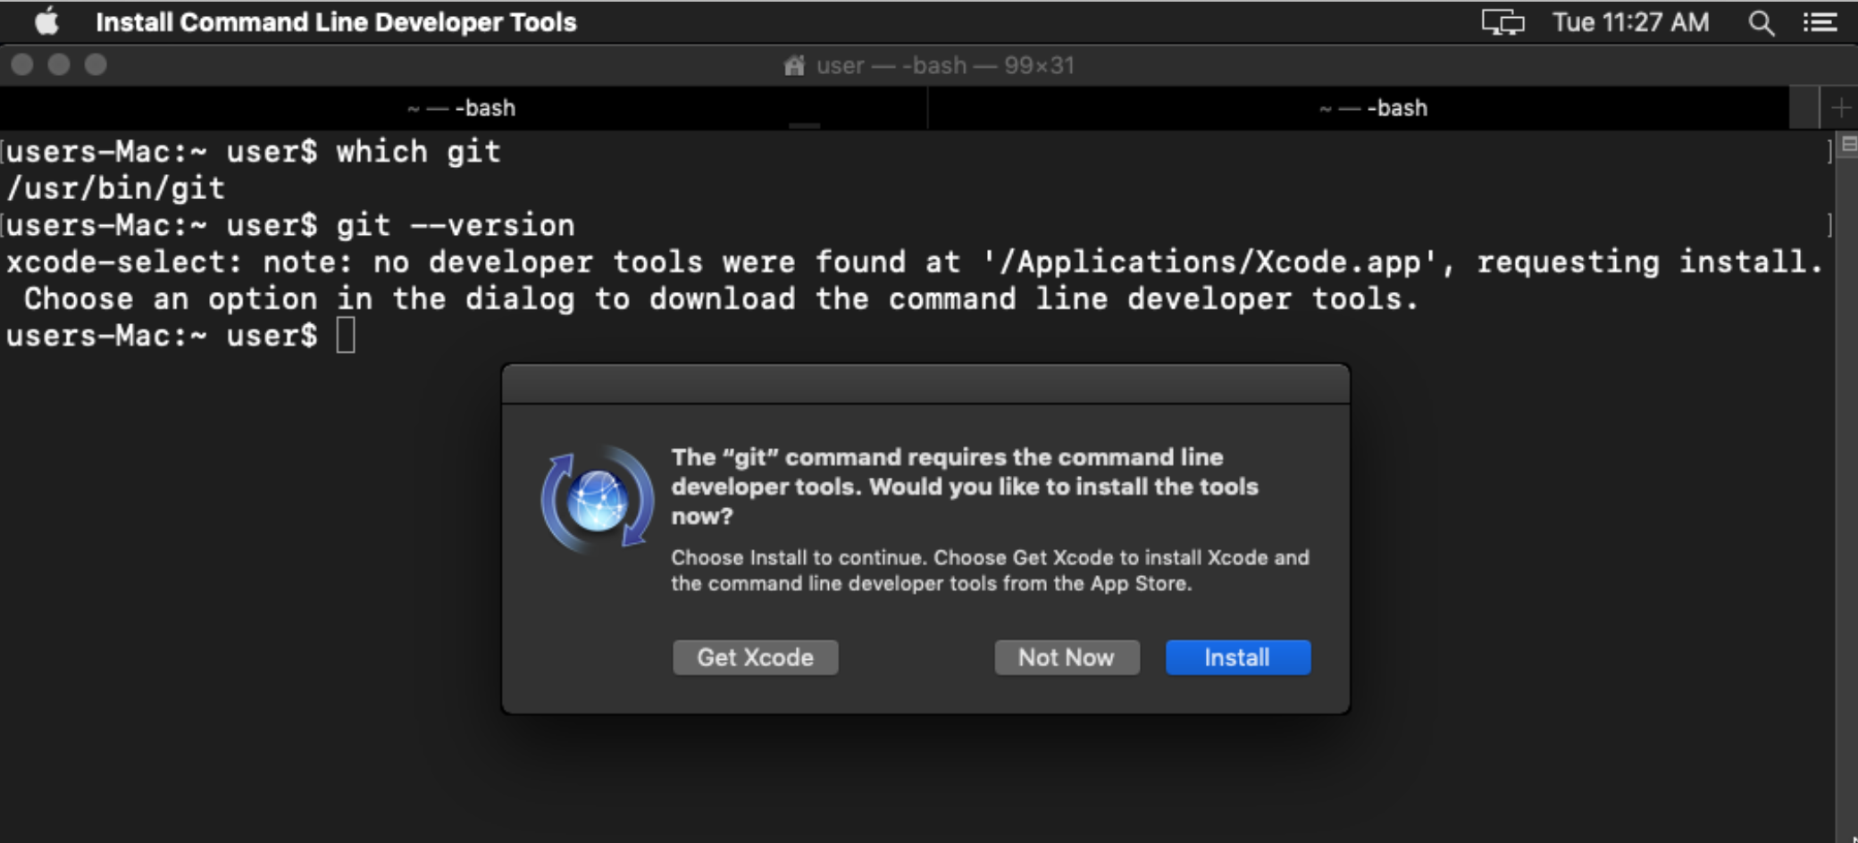Open the Spotlight search icon
Image resolution: width=1858 pixels, height=843 pixels.
pyautogui.click(x=1762, y=22)
